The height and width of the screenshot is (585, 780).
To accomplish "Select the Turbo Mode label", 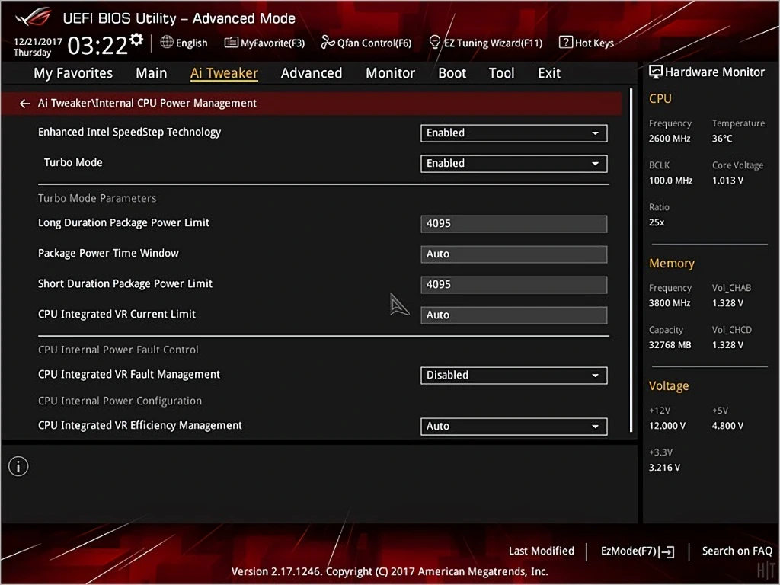I will [x=73, y=163].
